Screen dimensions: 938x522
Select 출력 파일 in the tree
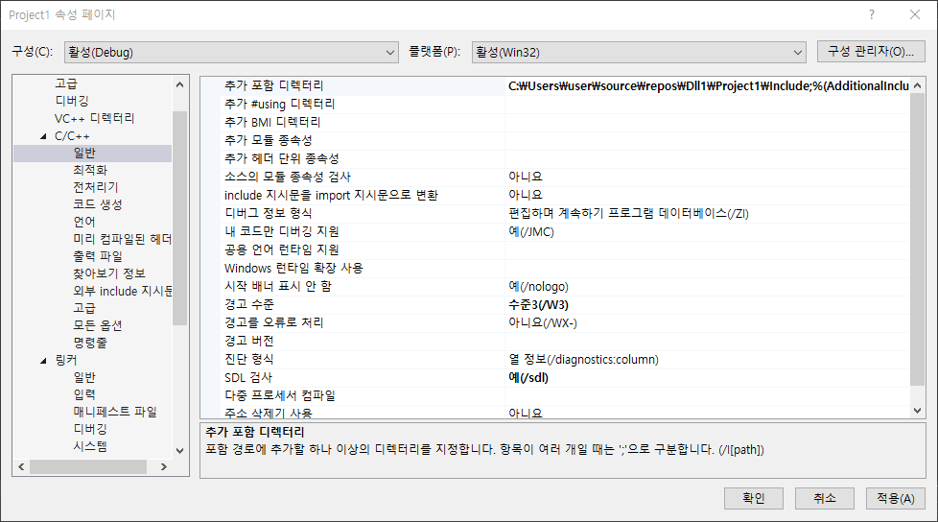point(98,256)
